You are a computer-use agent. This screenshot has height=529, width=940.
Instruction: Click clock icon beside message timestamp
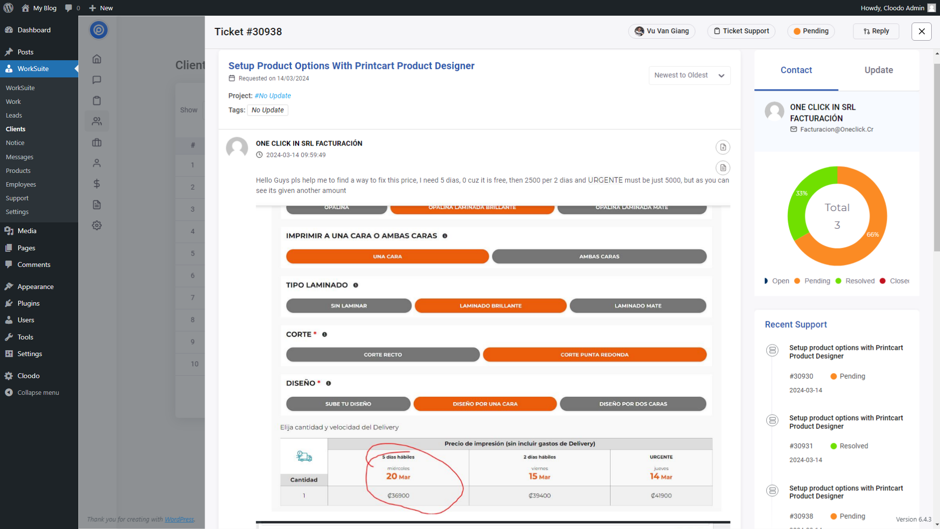pyautogui.click(x=259, y=155)
